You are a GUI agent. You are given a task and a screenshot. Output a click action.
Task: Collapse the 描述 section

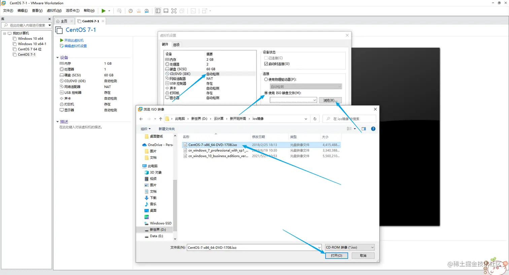click(58, 122)
